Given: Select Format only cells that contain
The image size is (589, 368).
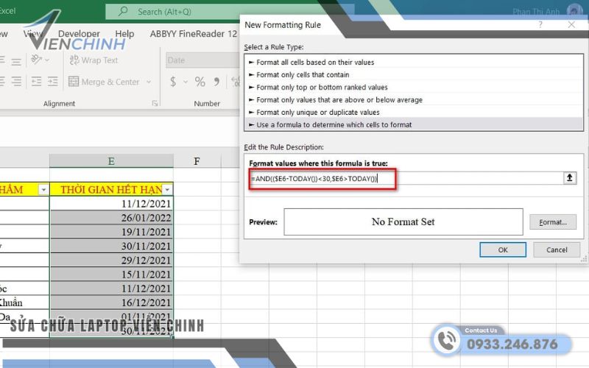Looking at the screenshot, I should pyautogui.click(x=413, y=75).
